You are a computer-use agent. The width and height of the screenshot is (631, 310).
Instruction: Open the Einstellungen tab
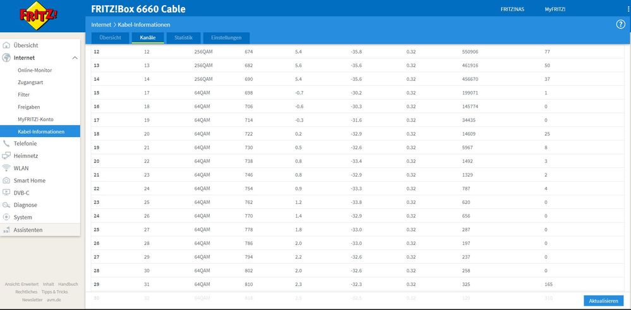click(226, 38)
